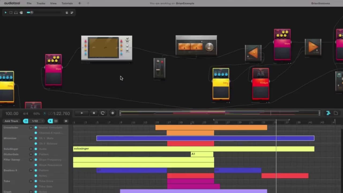This screenshot has height=193, width=343.
Task: Open the File menu
Action: (x=29, y=3)
